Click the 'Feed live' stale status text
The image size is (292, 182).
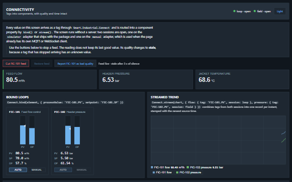(119, 64)
